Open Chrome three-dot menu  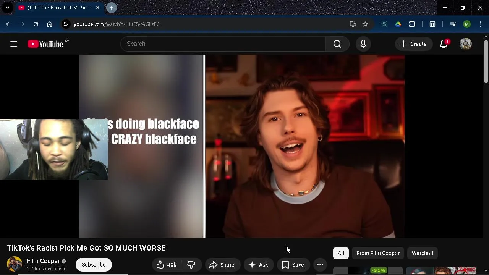coord(481,24)
